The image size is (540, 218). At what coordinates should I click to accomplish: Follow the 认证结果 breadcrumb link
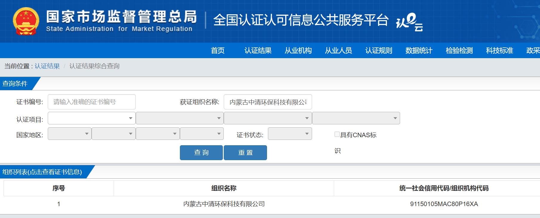[47, 66]
